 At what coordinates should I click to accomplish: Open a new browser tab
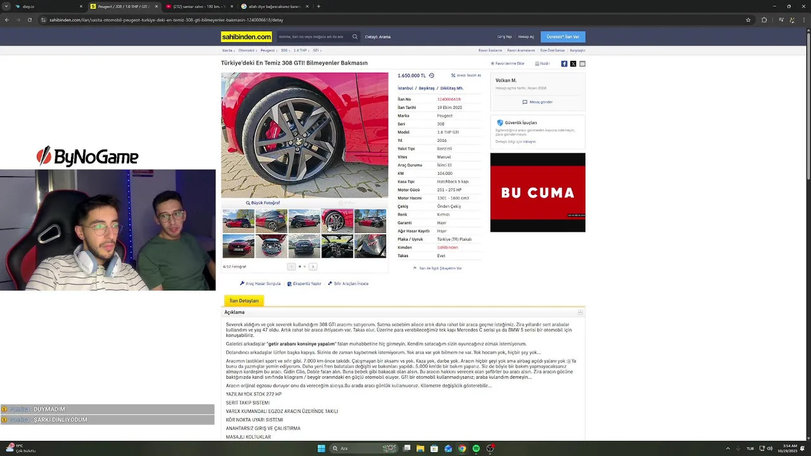[x=319, y=6]
